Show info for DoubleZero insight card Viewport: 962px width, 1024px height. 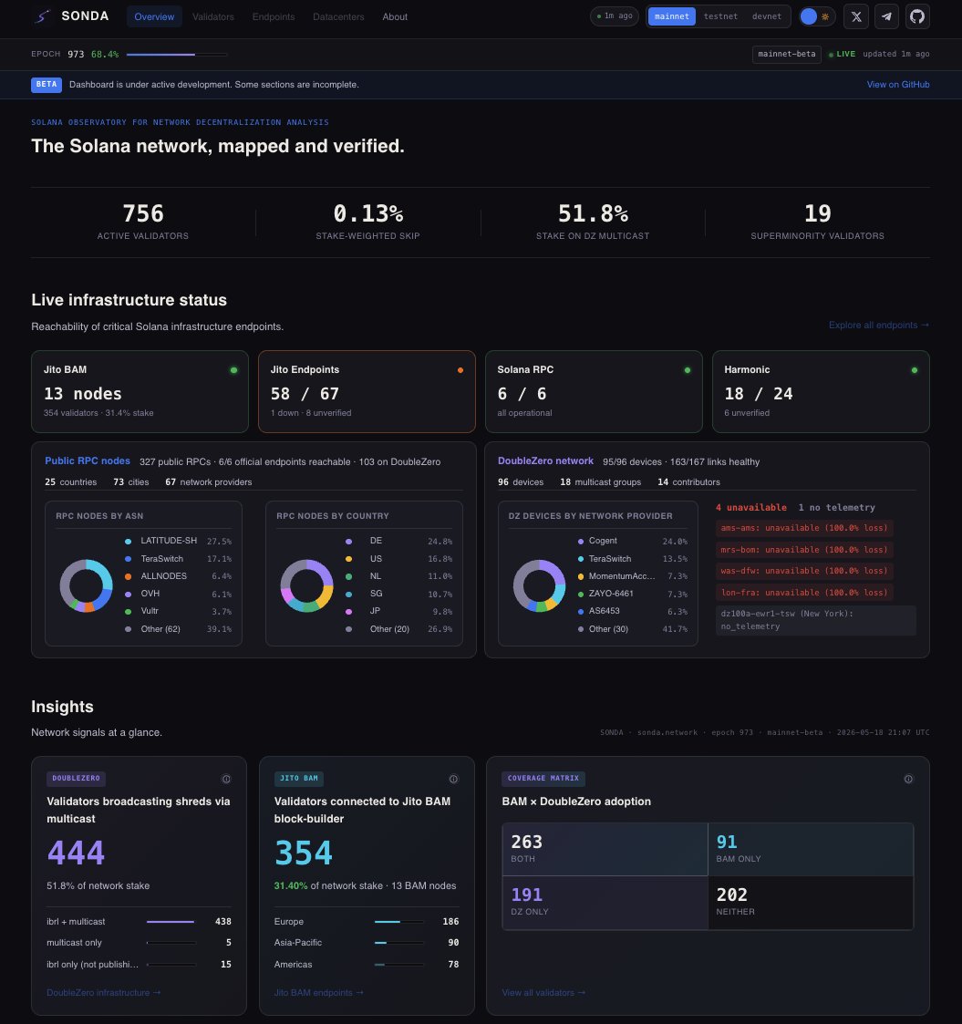pyautogui.click(x=226, y=779)
